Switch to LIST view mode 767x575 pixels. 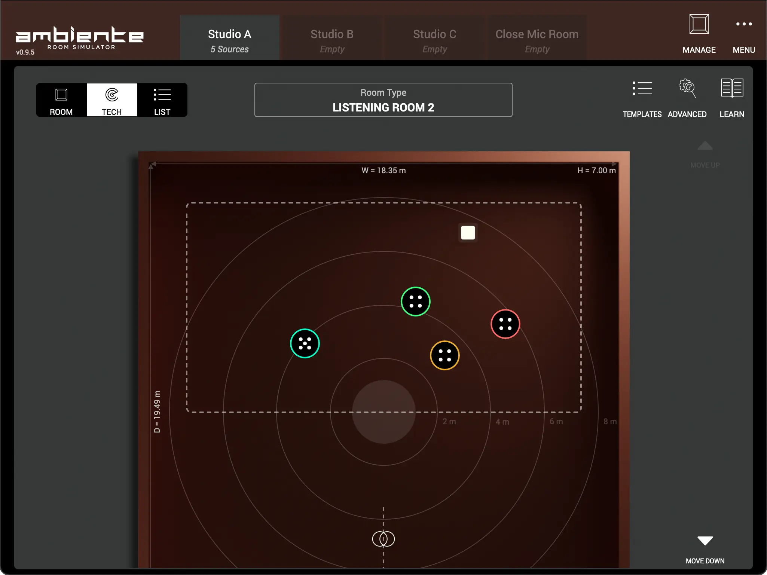[x=162, y=100]
